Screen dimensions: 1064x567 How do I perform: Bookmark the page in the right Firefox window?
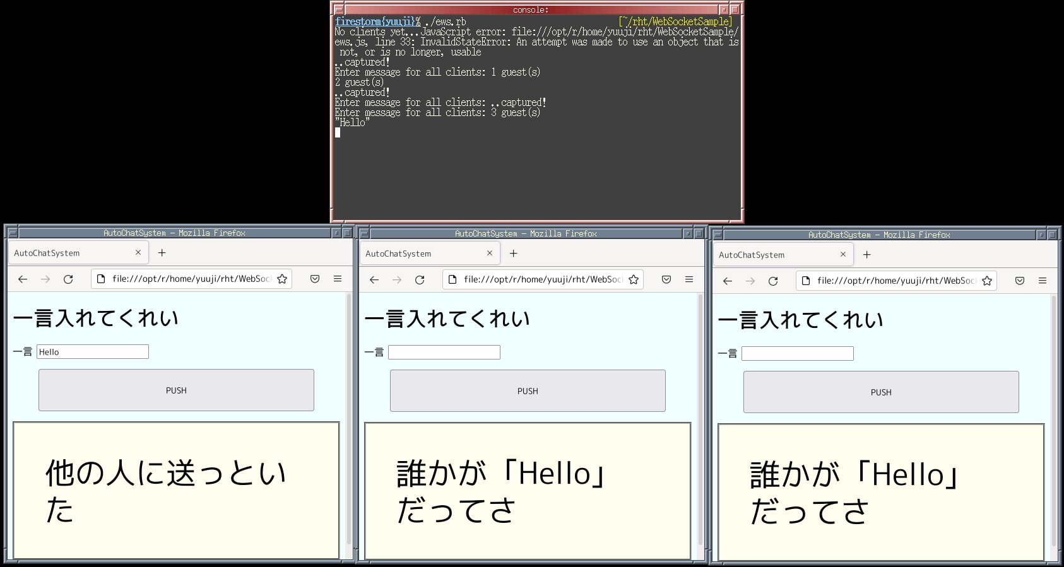987,281
